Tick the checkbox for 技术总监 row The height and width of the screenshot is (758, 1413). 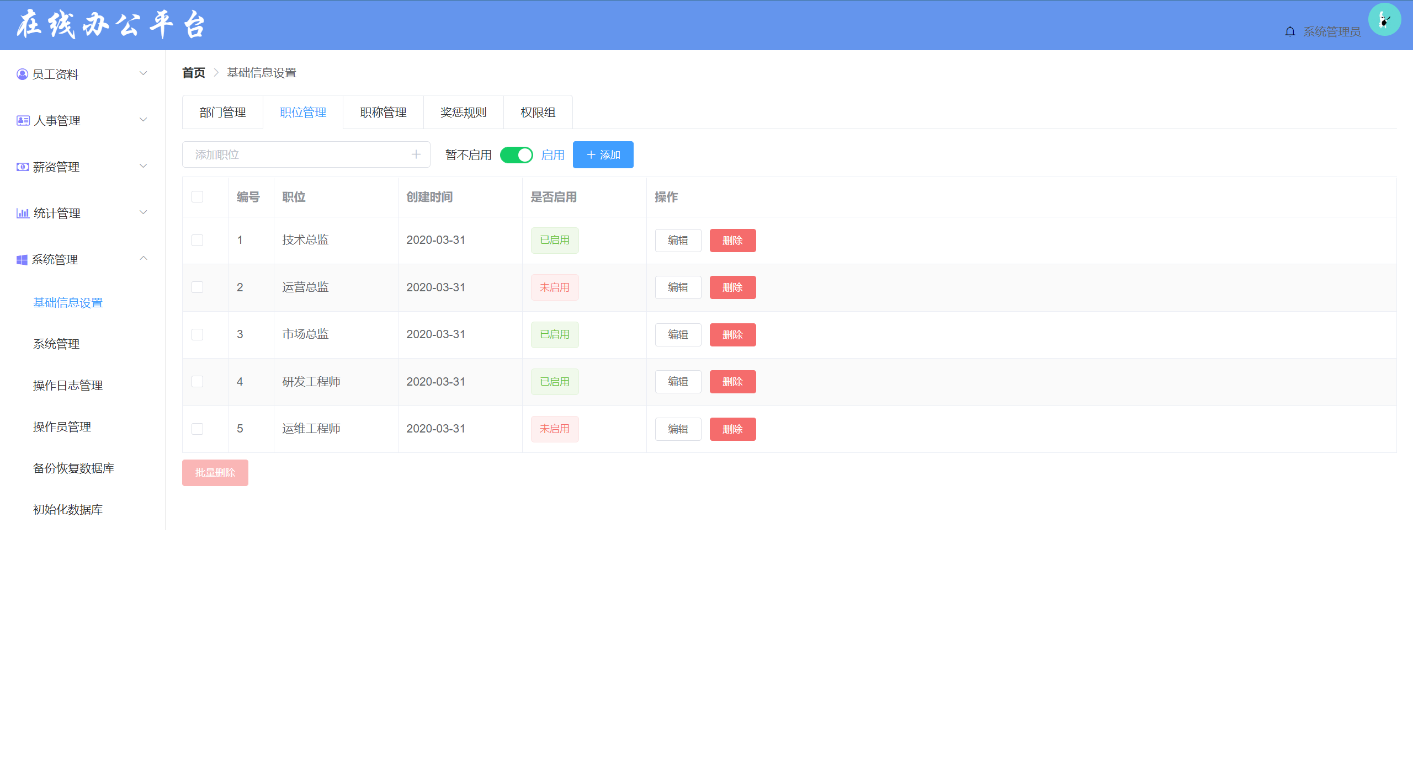pos(197,240)
